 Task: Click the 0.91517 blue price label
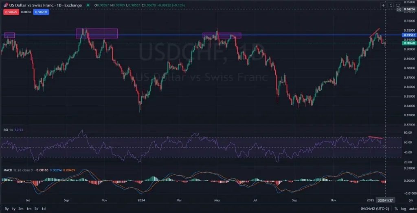click(410, 35)
